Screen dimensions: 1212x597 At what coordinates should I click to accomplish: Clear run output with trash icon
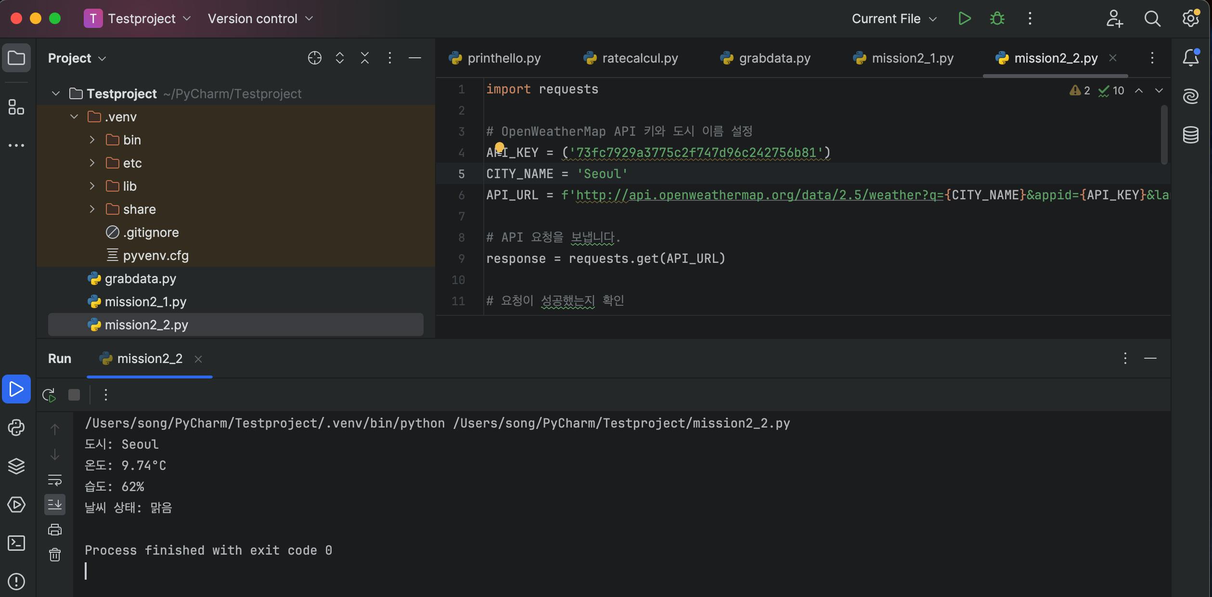click(55, 555)
